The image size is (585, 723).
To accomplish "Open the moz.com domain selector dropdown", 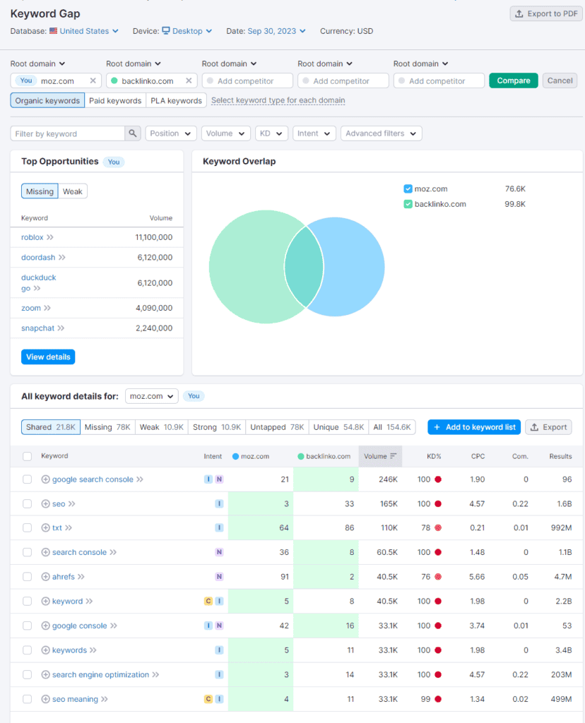I will click(x=151, y=396).
